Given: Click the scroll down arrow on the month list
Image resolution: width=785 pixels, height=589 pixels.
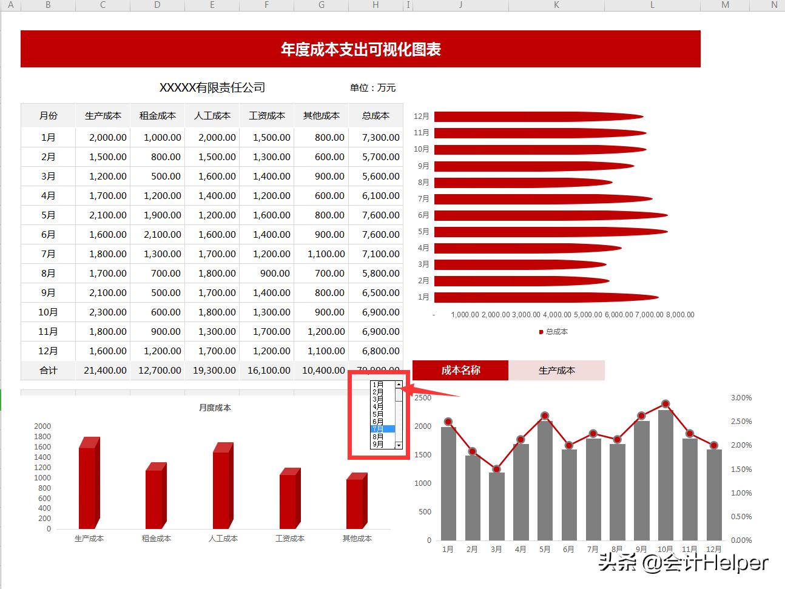Looking at the screenshot, I should point(399,446).
